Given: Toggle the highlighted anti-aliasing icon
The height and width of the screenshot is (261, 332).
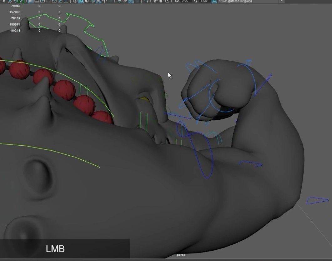Looking at the screenshot, I should click(131, 1).
